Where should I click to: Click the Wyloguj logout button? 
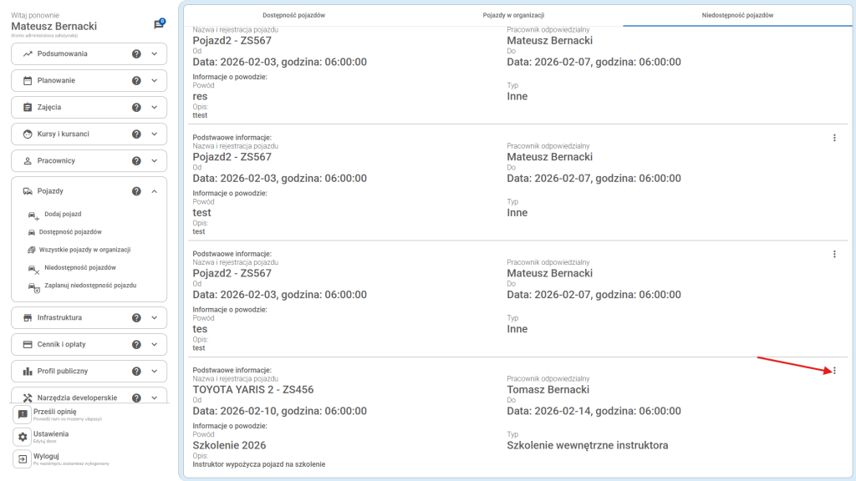tap(47, 457)
